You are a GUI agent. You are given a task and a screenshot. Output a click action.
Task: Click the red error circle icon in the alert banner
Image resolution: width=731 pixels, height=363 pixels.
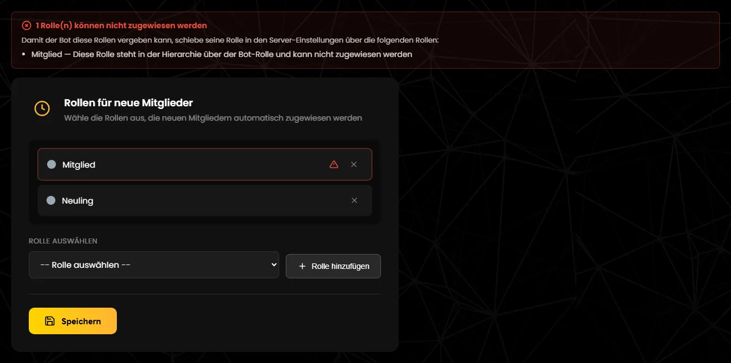27,25
